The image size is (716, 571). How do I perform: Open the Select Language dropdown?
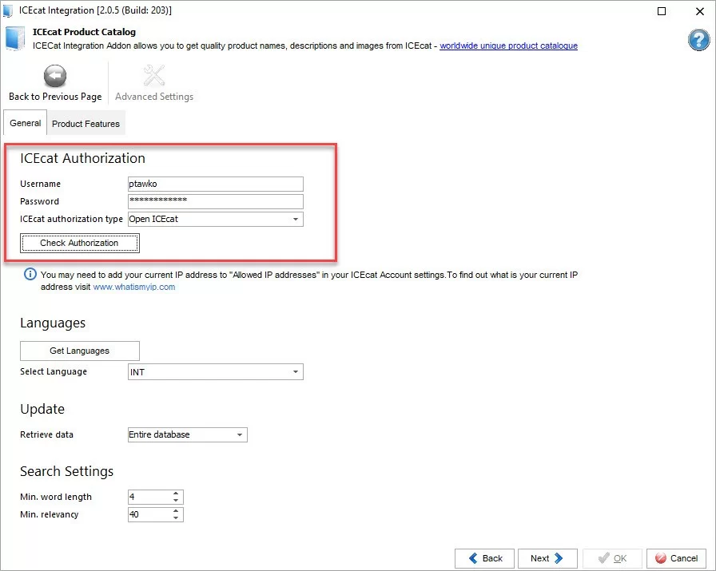295,371
